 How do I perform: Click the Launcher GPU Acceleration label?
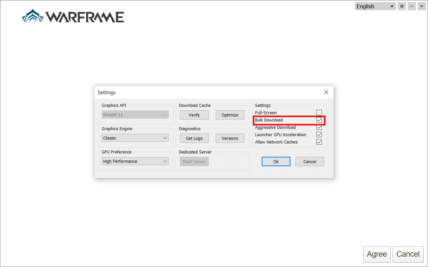tap(281, 134)
